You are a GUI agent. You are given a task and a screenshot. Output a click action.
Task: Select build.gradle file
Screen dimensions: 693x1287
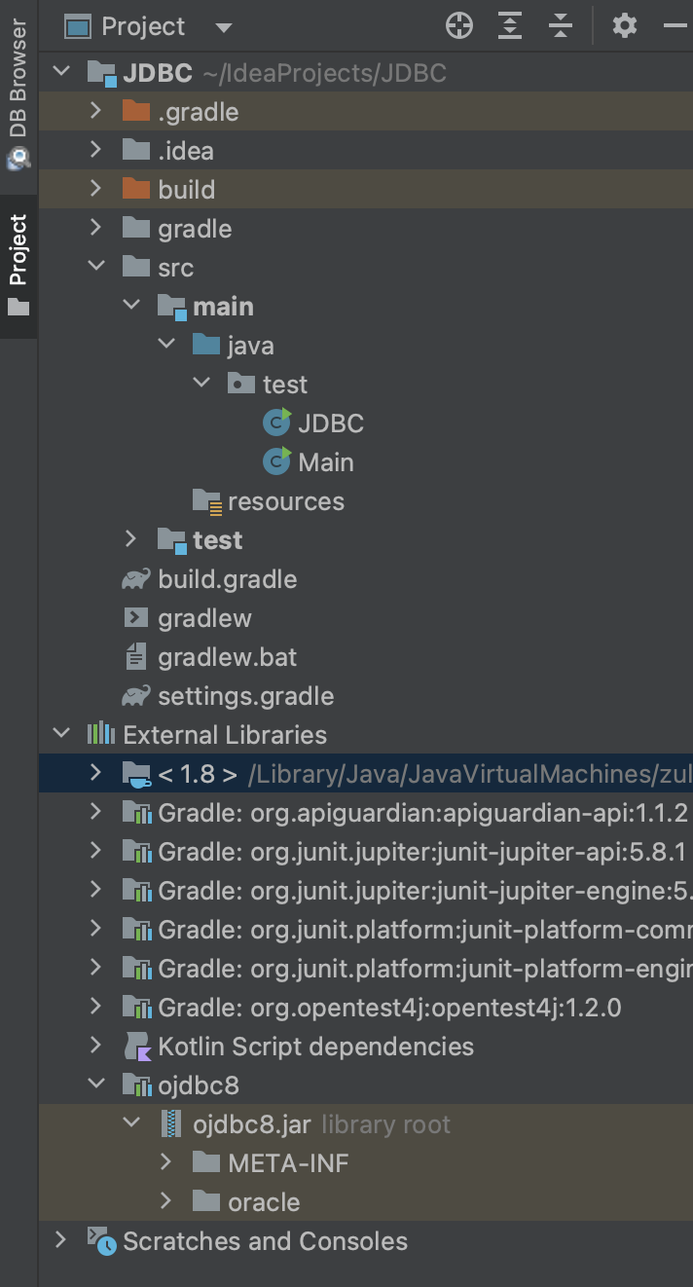tap(228, 579)
